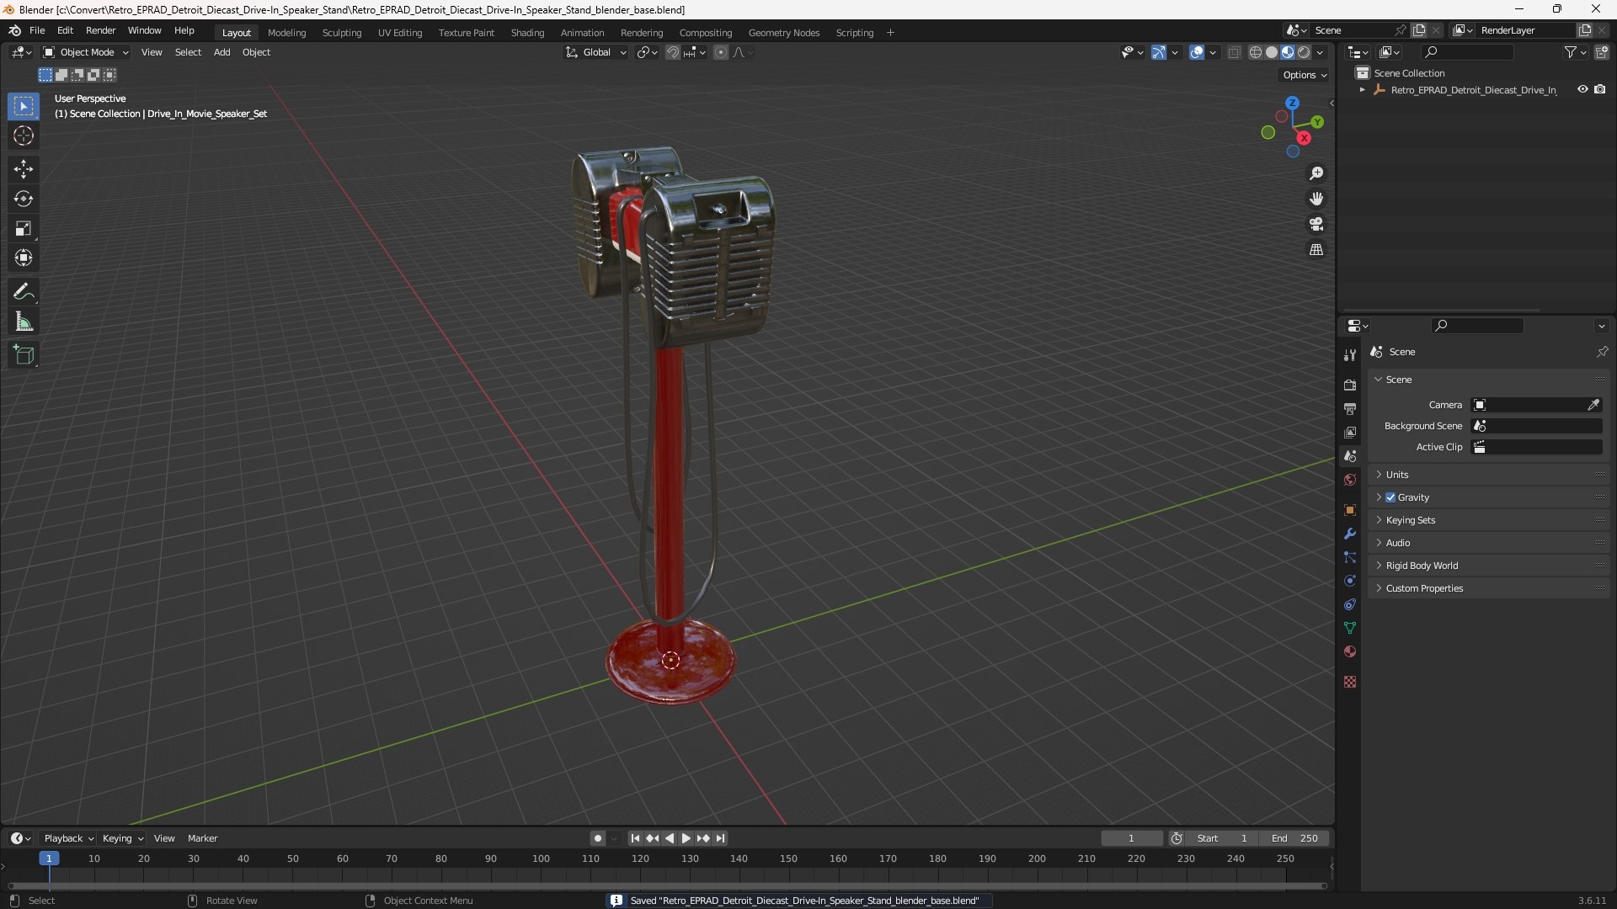This screenshot has width=1617, height=909.
Task: Select the Cursor tool
Action: click(24, 136)
